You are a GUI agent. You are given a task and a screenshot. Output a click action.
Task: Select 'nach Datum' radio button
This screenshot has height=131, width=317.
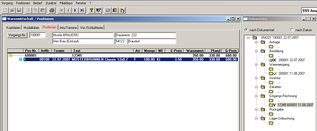click(292, 30)
